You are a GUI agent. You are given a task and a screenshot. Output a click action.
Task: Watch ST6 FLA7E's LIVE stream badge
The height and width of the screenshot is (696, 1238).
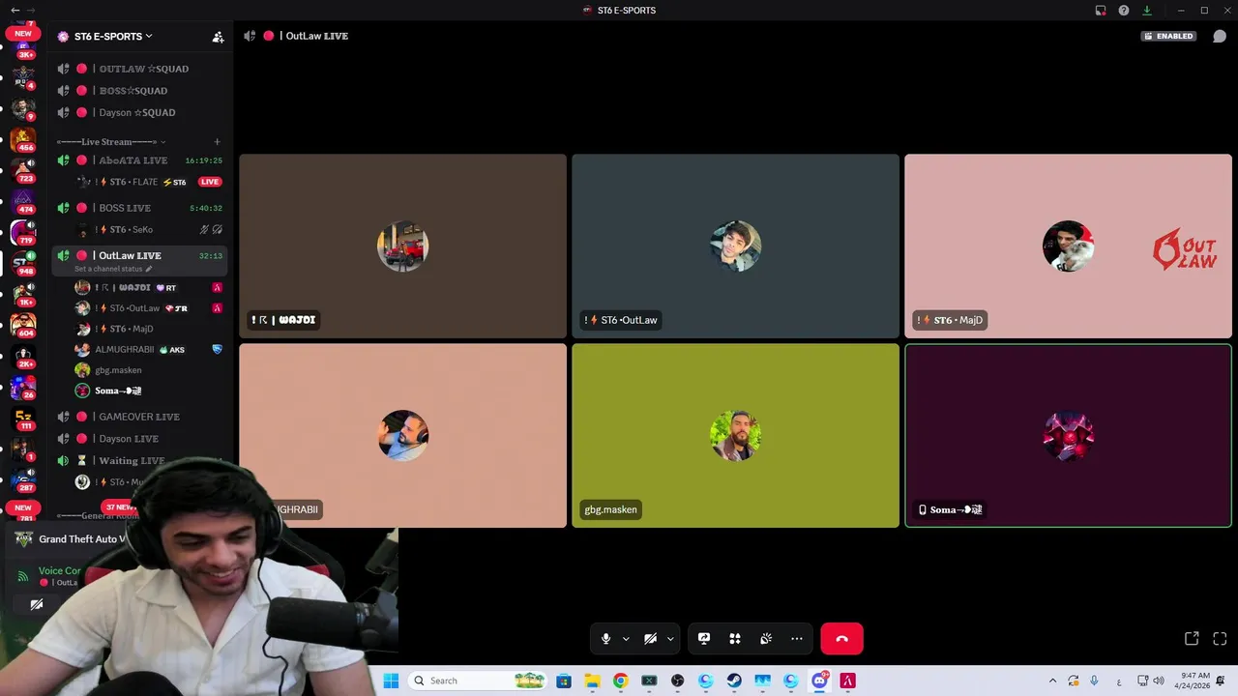tap(210, 182)
